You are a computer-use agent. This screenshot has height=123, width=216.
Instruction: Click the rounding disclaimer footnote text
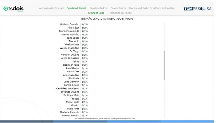coord(105,119)
